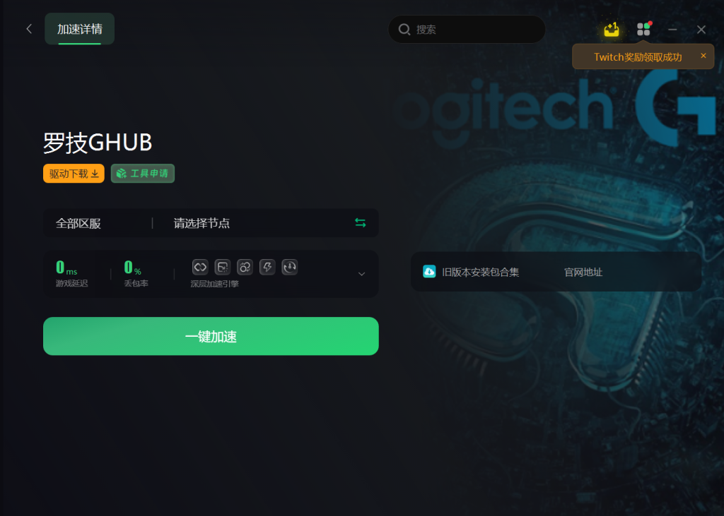Toggle the link-chain acceleration engine icon
724x516 pixels.
[x=200, y=267]
